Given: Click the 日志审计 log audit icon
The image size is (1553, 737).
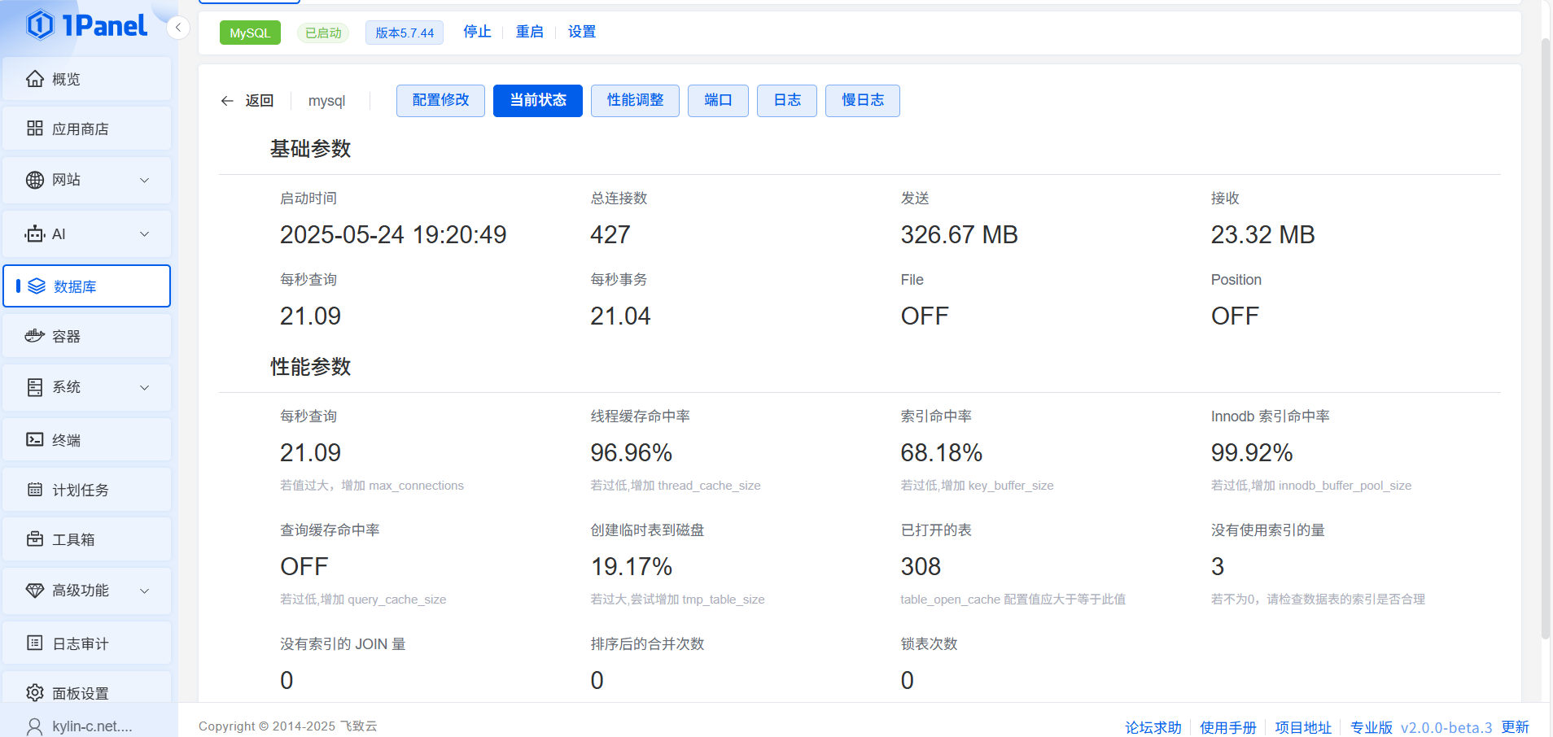Looking at the screenshot, I should pyautogui.click(x=35, y=643).
